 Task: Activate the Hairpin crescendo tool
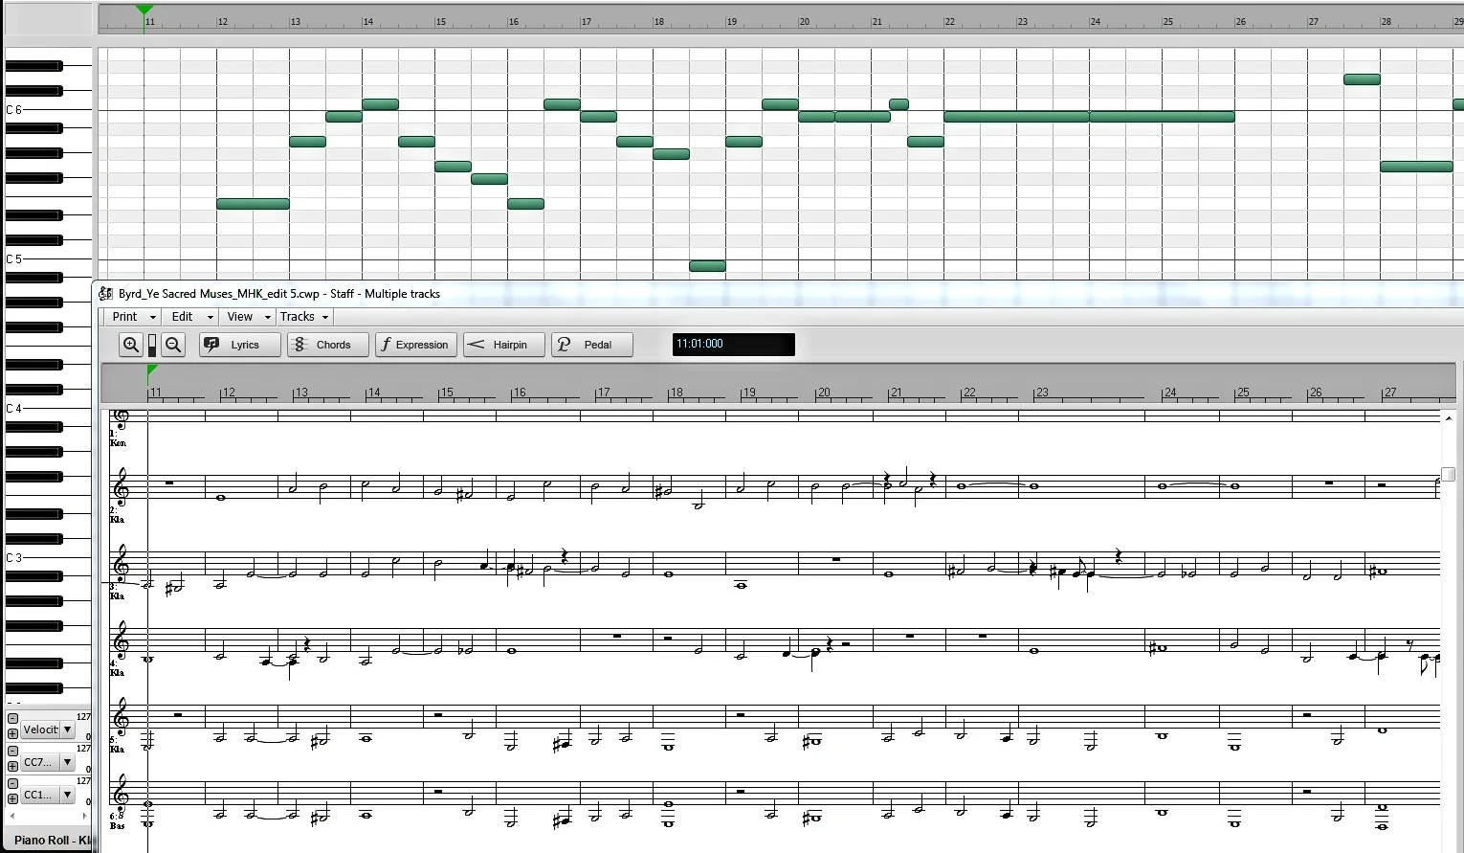click(503, 345)
